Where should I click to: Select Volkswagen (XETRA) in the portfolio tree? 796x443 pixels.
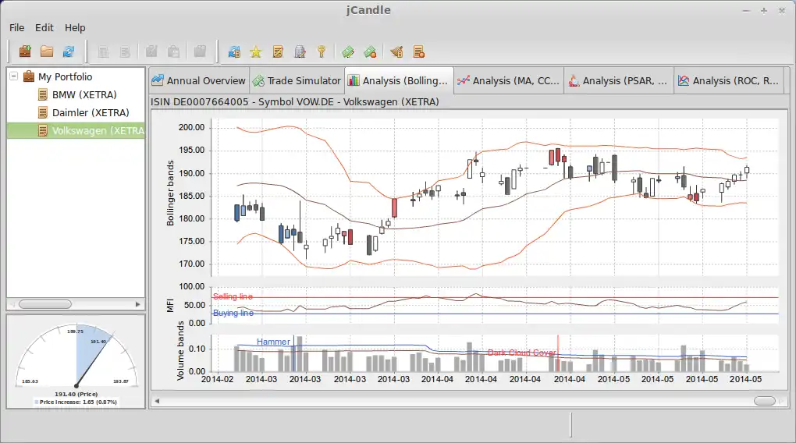click(98, 130)
